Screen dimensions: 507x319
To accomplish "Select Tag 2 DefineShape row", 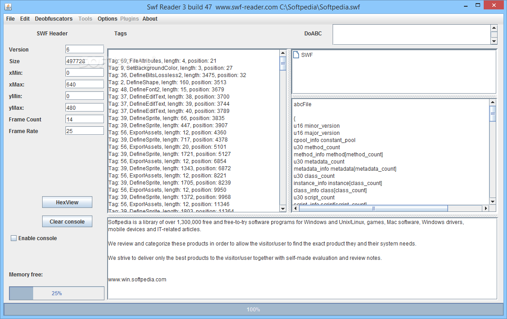I will click(x=168, y=82).
